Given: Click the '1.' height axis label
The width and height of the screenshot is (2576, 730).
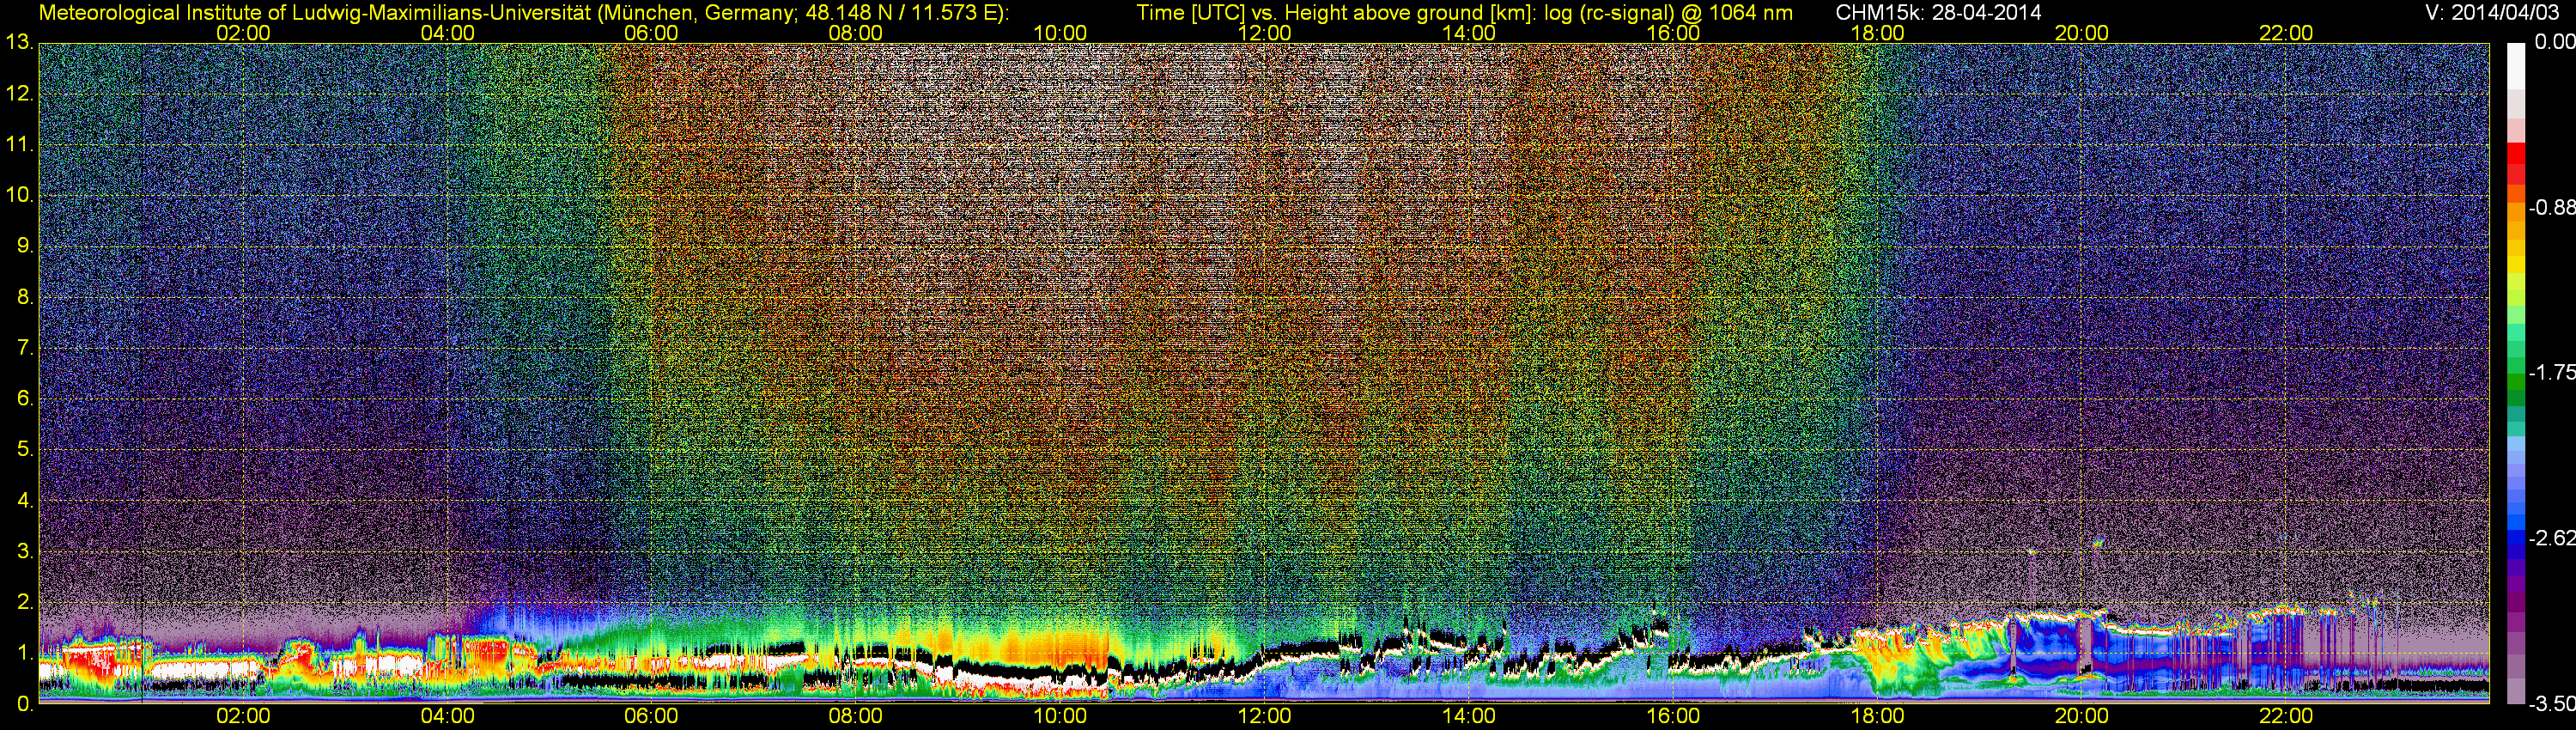Looking at the screenshot, I should pos(25,653).
